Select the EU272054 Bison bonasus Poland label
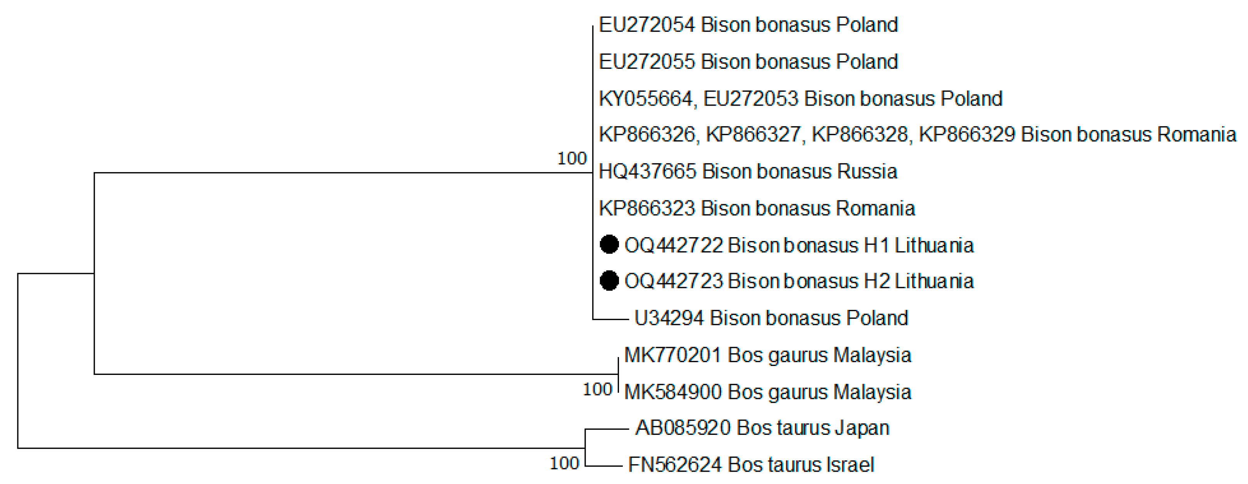Viewport: 1248px width, 484px height. (x=748, y=25)
